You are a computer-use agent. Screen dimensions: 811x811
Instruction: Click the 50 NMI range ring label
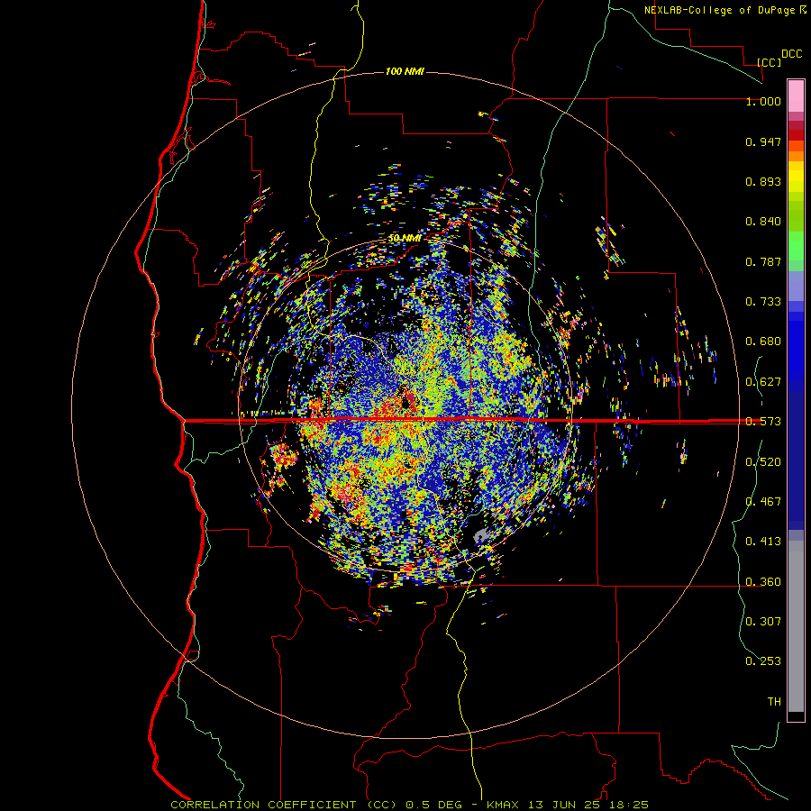click(404, 238)
